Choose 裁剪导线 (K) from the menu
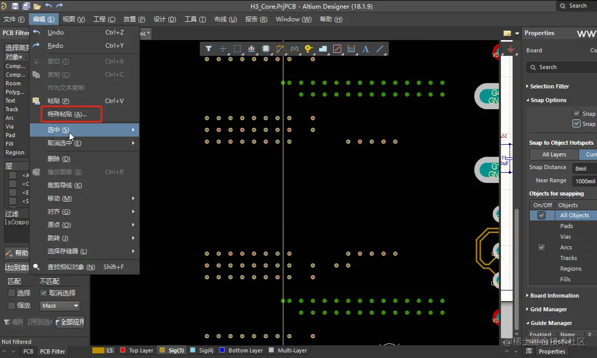The image size is (597, 358). (x=84, y=185)
